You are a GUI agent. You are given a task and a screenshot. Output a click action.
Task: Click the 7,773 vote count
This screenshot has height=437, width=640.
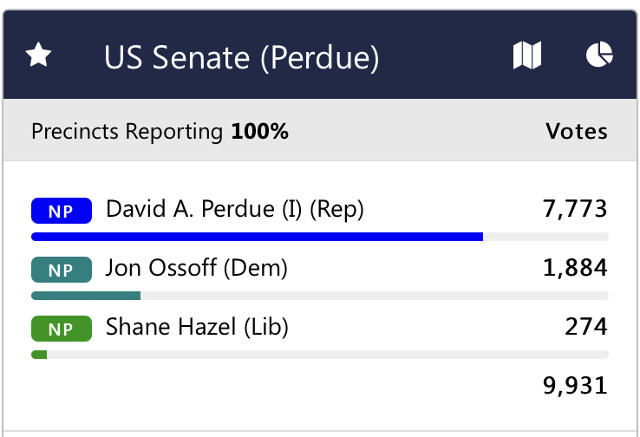(575, 208)
